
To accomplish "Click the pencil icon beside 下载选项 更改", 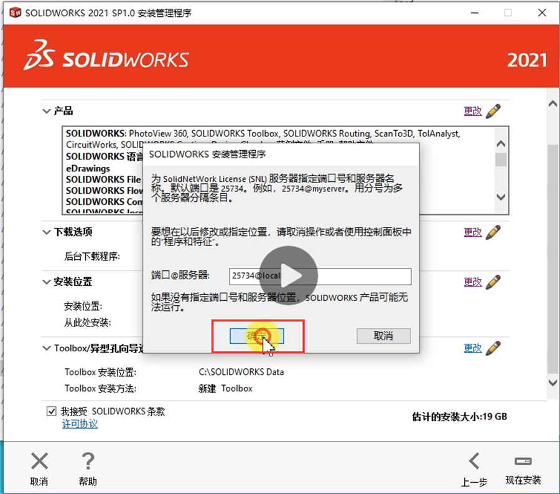I will 493,232.
